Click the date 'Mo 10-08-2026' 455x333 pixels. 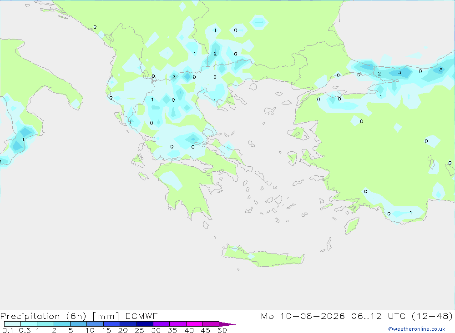303,316
